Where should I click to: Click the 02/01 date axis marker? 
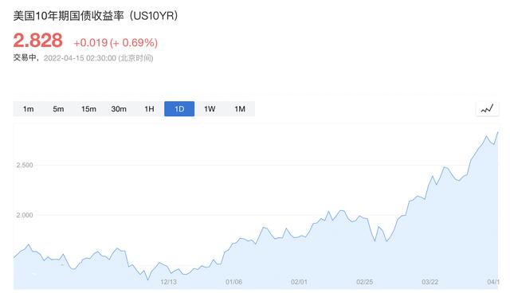coord(300,282)
